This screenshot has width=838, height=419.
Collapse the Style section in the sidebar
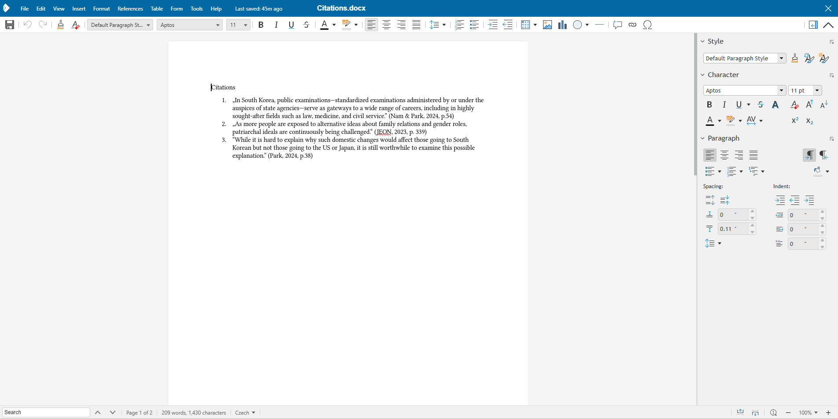pos(703,41)
